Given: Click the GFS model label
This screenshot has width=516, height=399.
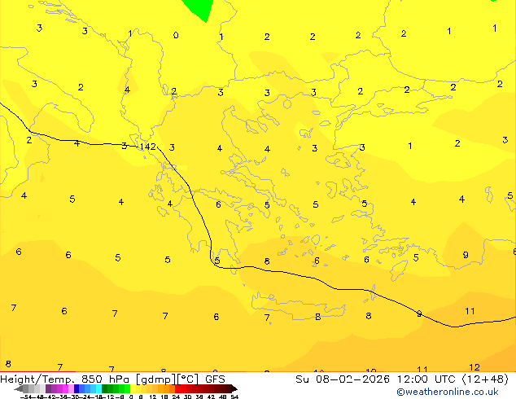Looking at the screenshot, I should 215,379.
